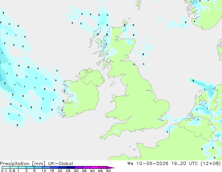Click the '2' value off the Dutch coast
Screen dimensions: 222x172
pos(193,81)
